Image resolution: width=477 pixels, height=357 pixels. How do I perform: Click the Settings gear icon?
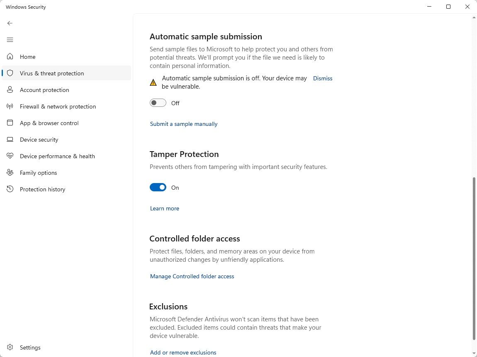point(10,347)
